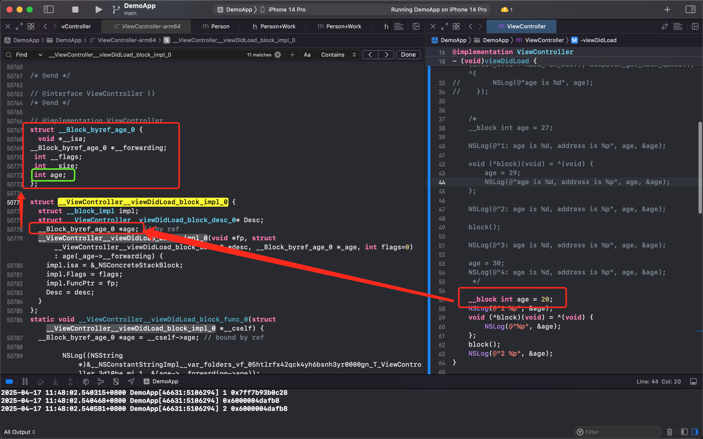The width and height of the screenshot is (703, 439).
Task: Toggle case-sensitive Aa search option
Action: (307, 55)
